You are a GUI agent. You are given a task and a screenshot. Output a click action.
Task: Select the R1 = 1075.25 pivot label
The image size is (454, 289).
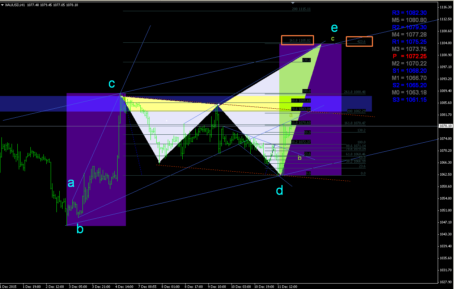(410, 41)
